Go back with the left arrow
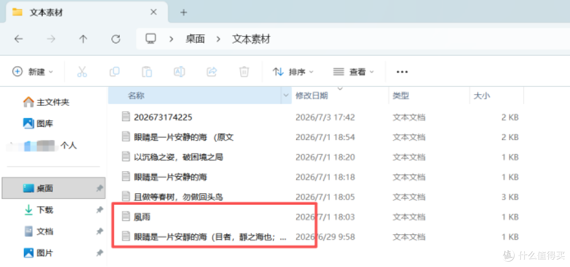This screenshot has width=570, height=267. pyautogui.click(x=18, y=39)
